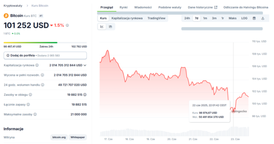This screenshot has width=274, height=144.
Task: Expand Kapitalizacja rynkowa value chevron
Action: click(x=85, y=65)
